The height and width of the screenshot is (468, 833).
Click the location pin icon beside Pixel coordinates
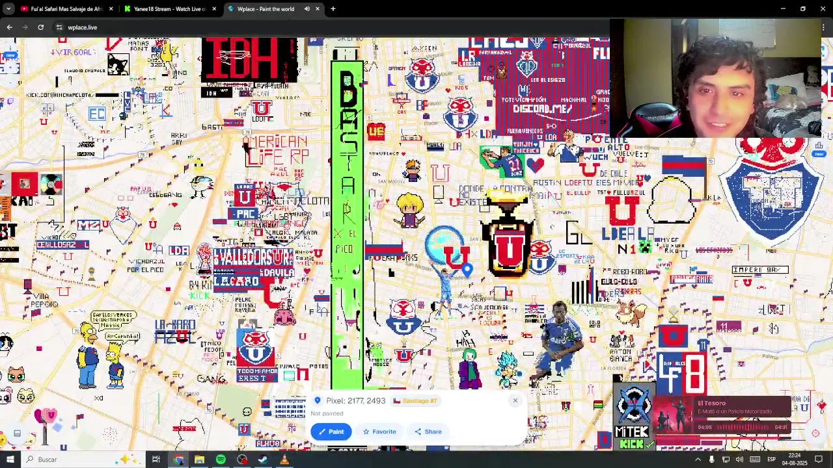click(x=318, y=401)
